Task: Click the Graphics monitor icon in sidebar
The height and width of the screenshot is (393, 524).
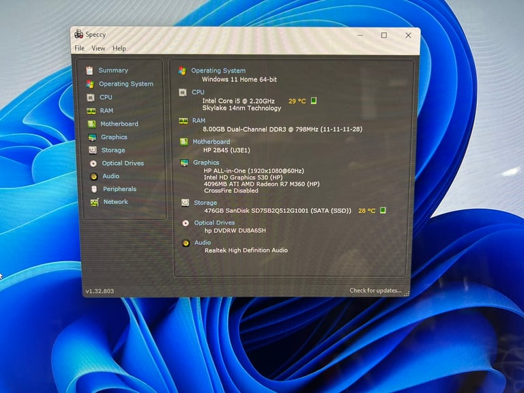Action: tap(92, 137)
